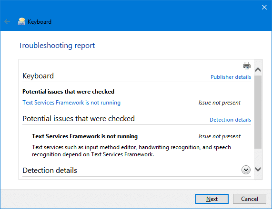Click the scrollbar down arrow
The width and height of the screenshot is (272, 209).
click(x=258, y=169)
